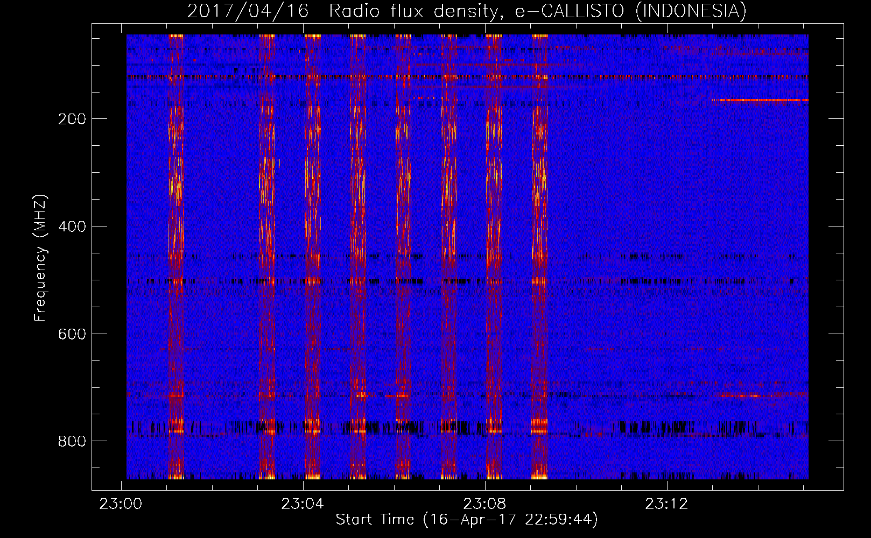Click the '23:00' time tick label
Image resolution: width=871 pixels, height=538 pixels.
(121, 504)
